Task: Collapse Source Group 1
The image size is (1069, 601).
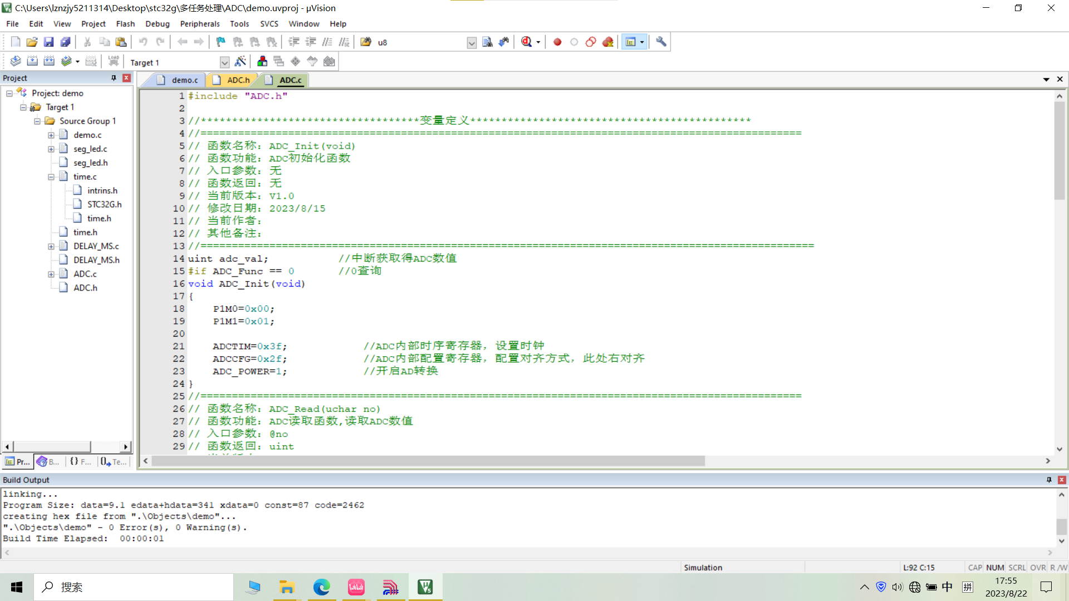Action: (37, 121)
